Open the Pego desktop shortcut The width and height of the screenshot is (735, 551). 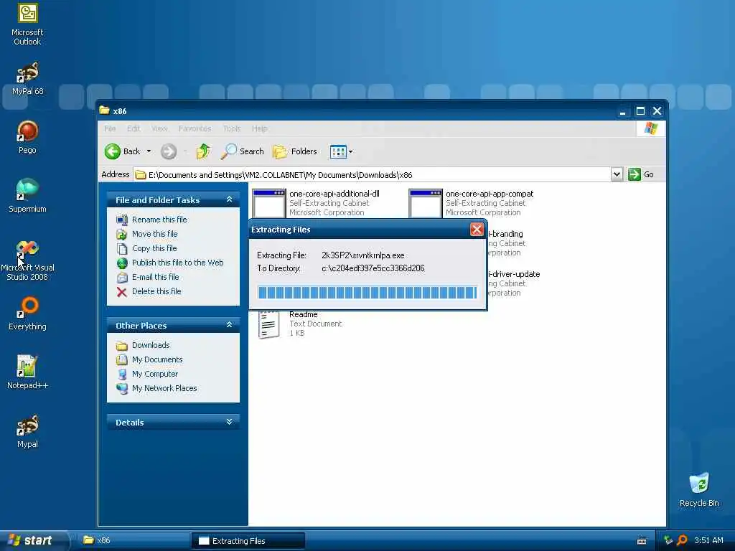pos(28,137)
